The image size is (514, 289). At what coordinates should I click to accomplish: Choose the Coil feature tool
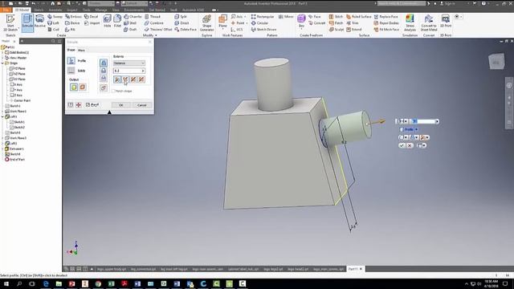pos(54,30)
